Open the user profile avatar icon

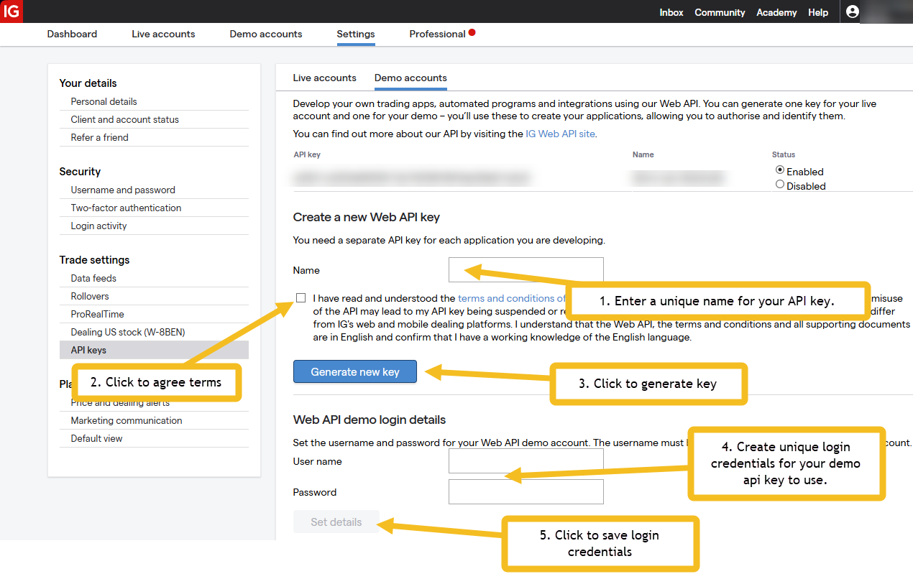[x=853, y=11]
